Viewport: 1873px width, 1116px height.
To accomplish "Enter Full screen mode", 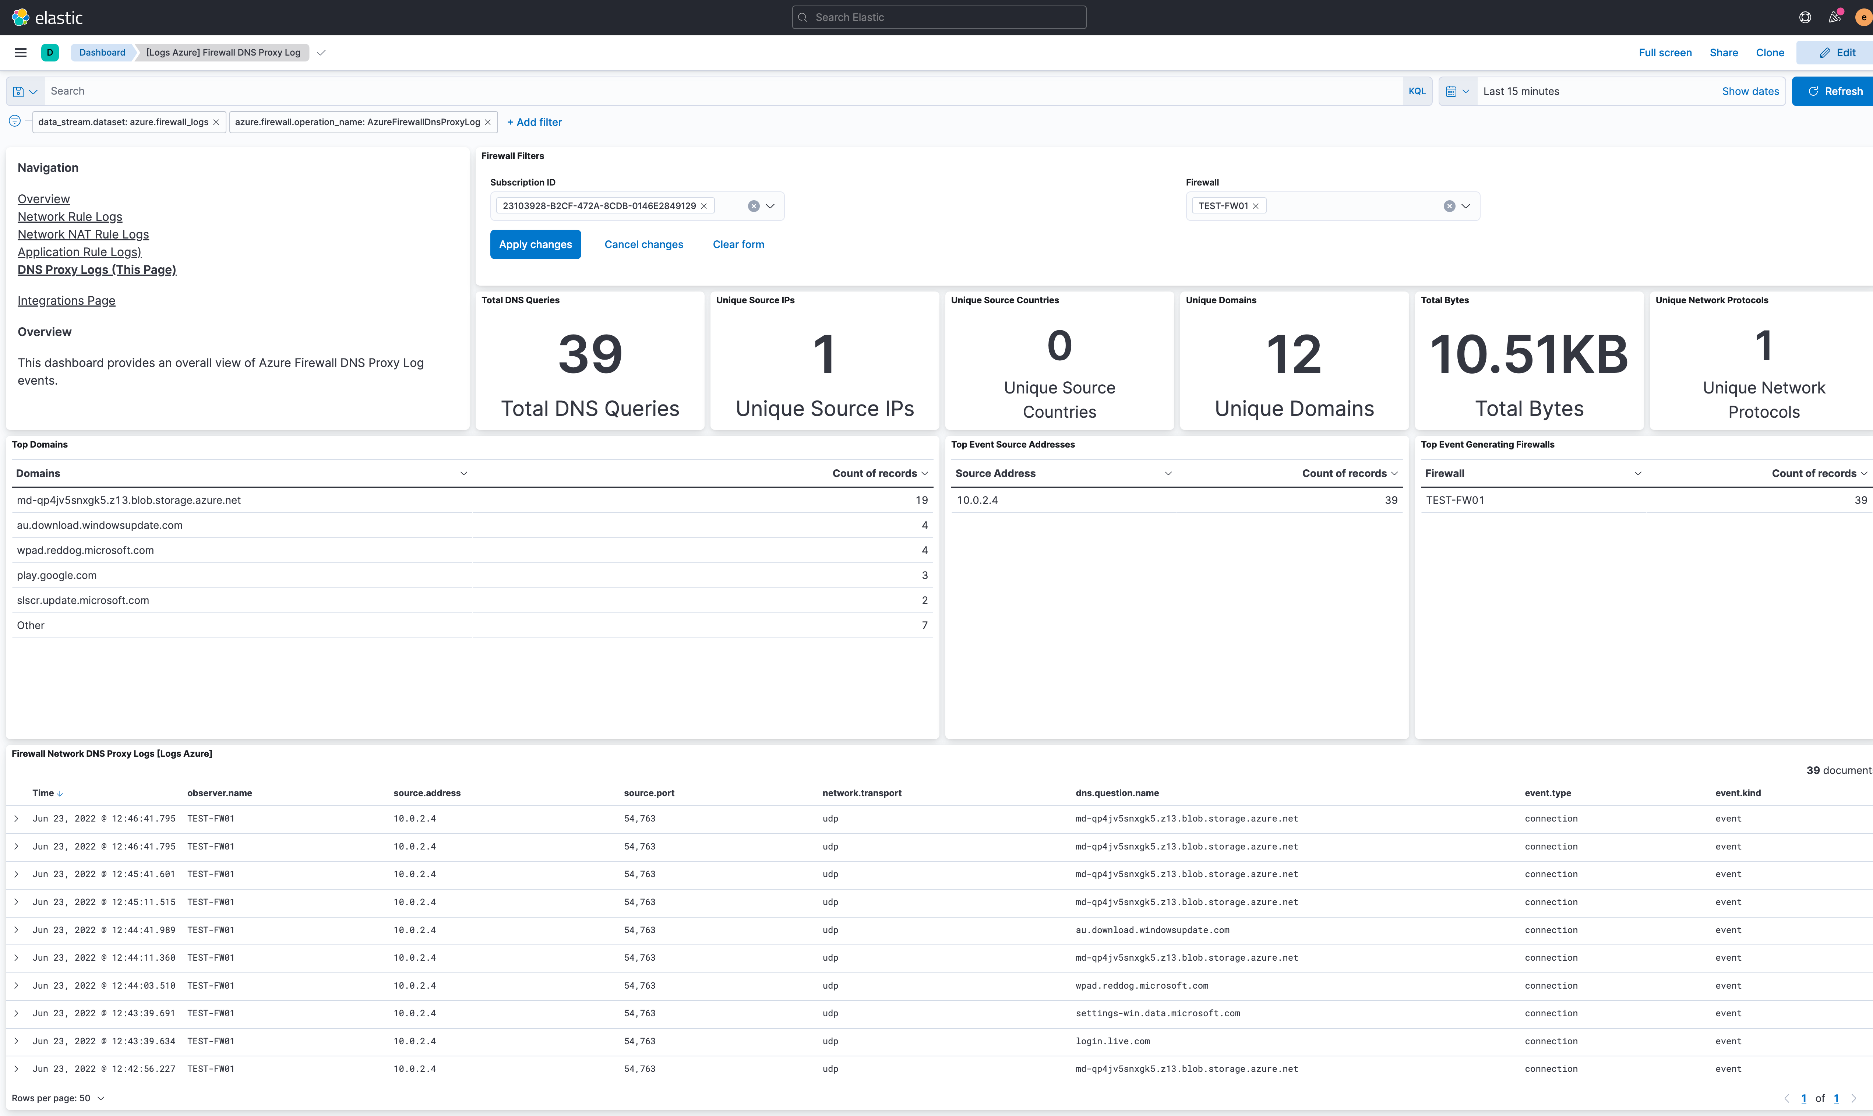I will [x=1665, y=52].
